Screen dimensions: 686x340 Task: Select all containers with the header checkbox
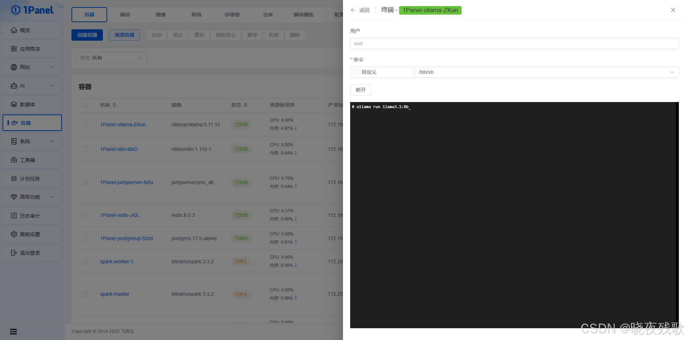click(x=85, y=105)
